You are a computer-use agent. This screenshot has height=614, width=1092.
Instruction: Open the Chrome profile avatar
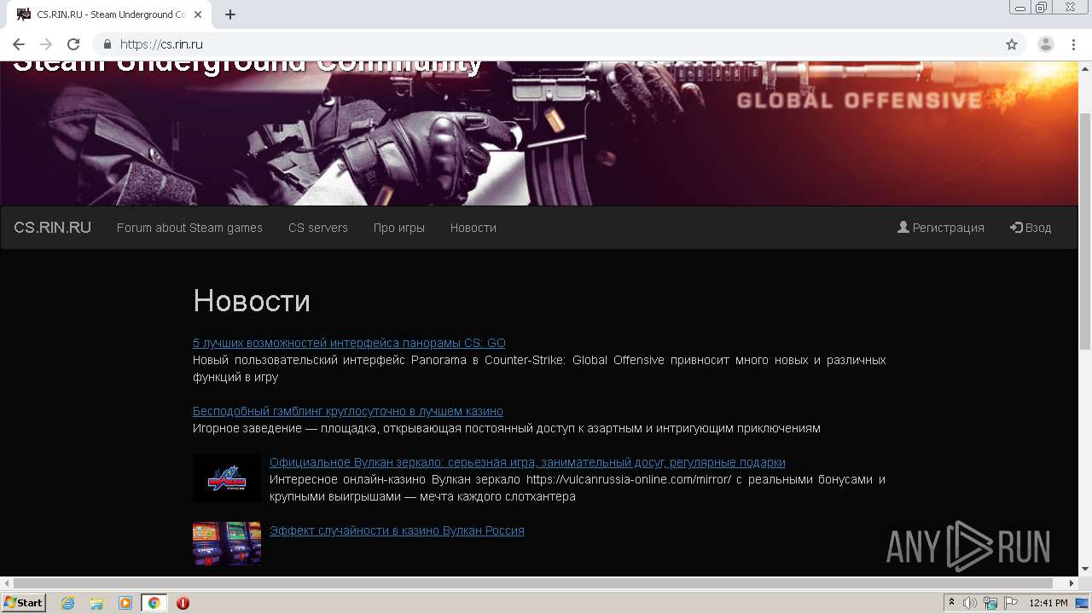coord(1046,44)
